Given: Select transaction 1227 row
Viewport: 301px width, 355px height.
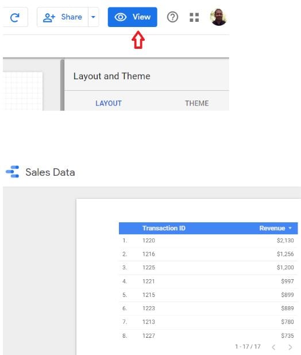Looking at the screenshot, I should [208, 335].
